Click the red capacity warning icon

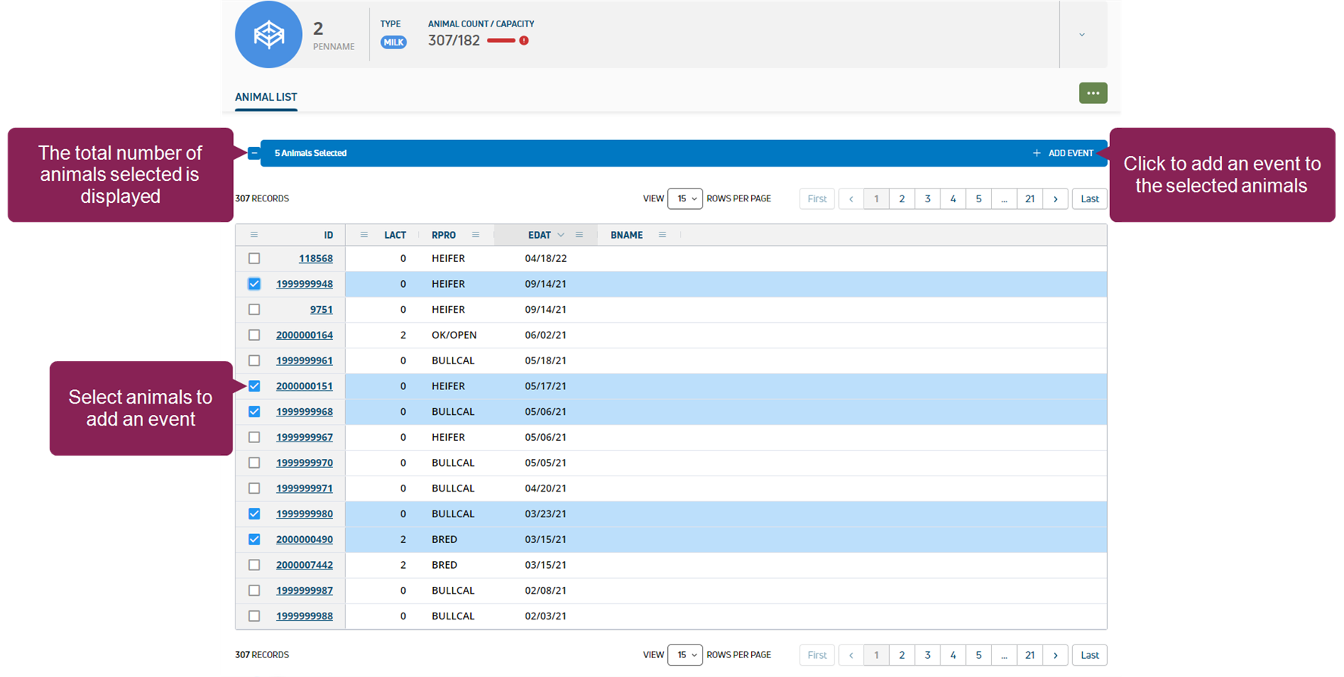pyautogui.click(x=524, y=41)
